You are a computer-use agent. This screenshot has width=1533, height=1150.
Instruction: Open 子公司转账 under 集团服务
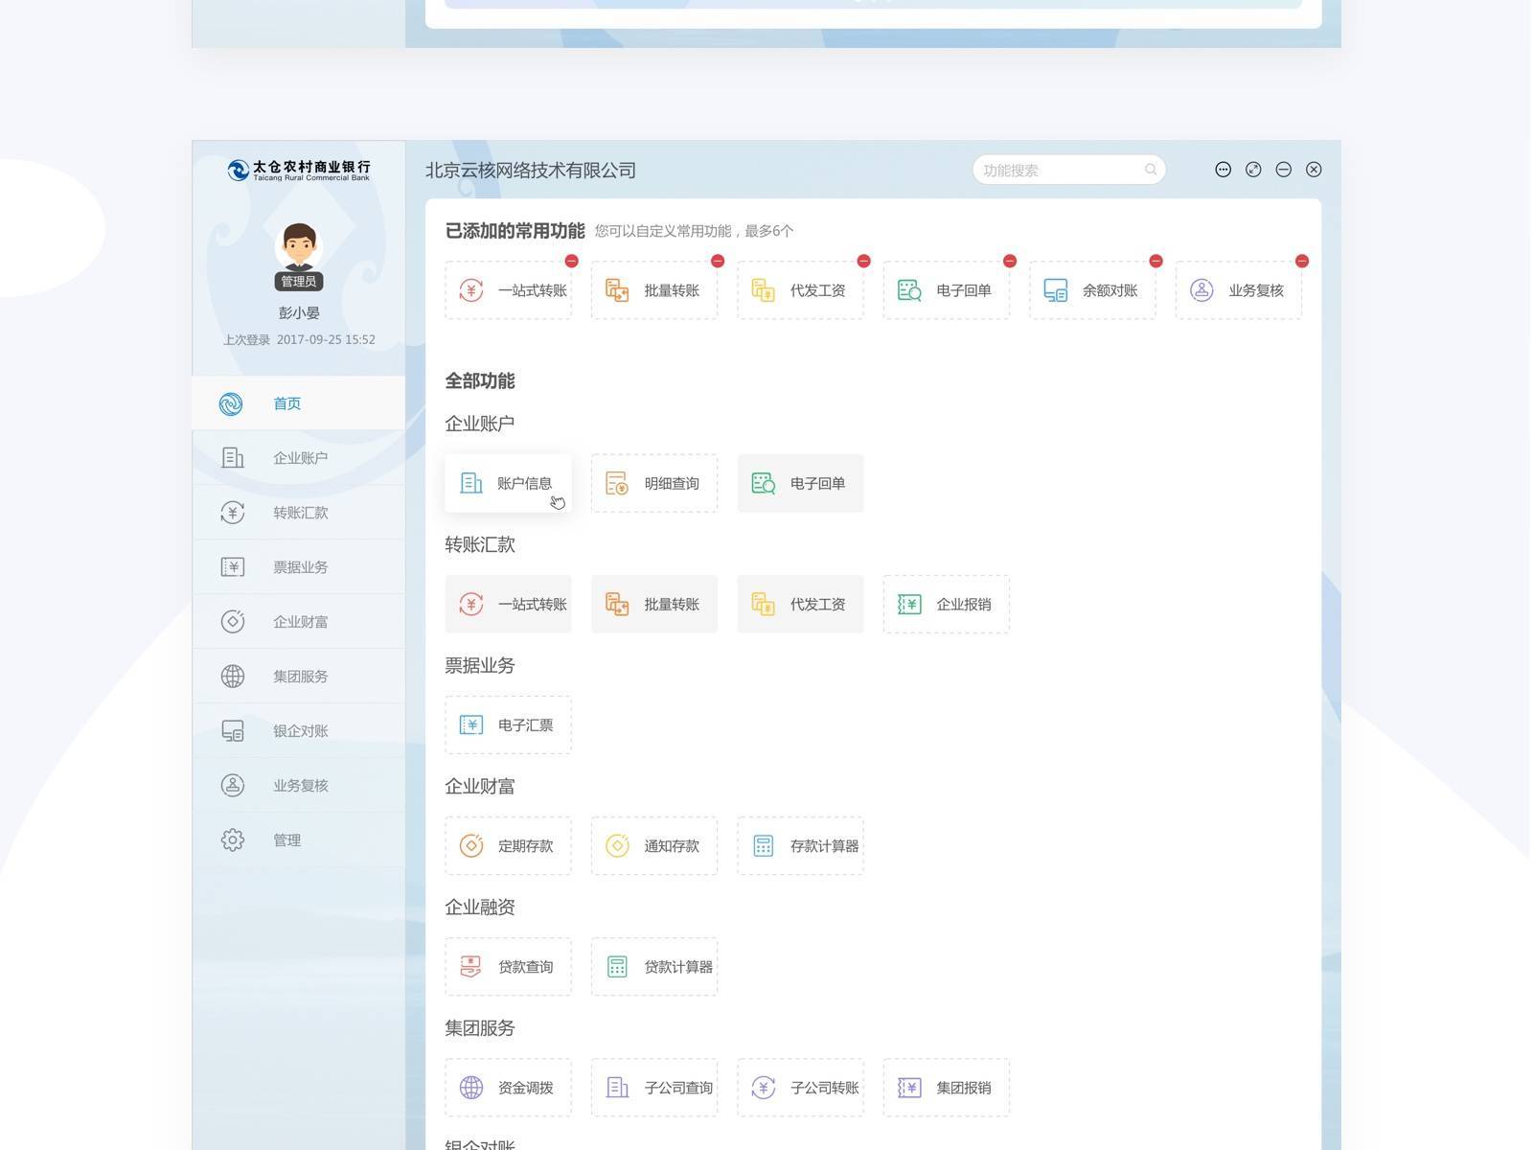800,1088
